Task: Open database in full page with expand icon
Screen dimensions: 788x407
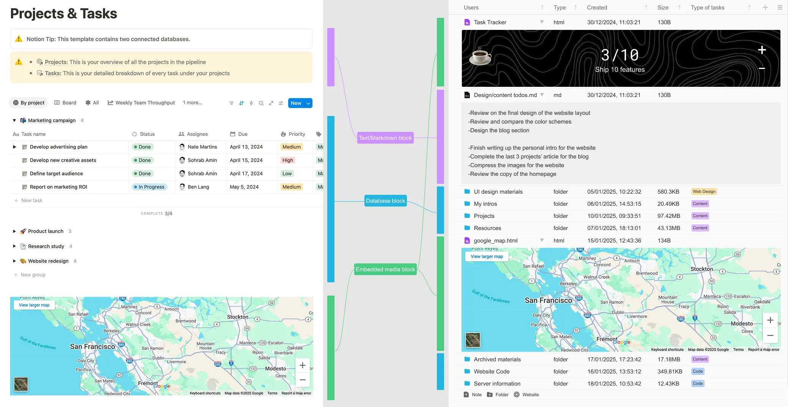Action: pyautogui.click(x=271, y=103)
